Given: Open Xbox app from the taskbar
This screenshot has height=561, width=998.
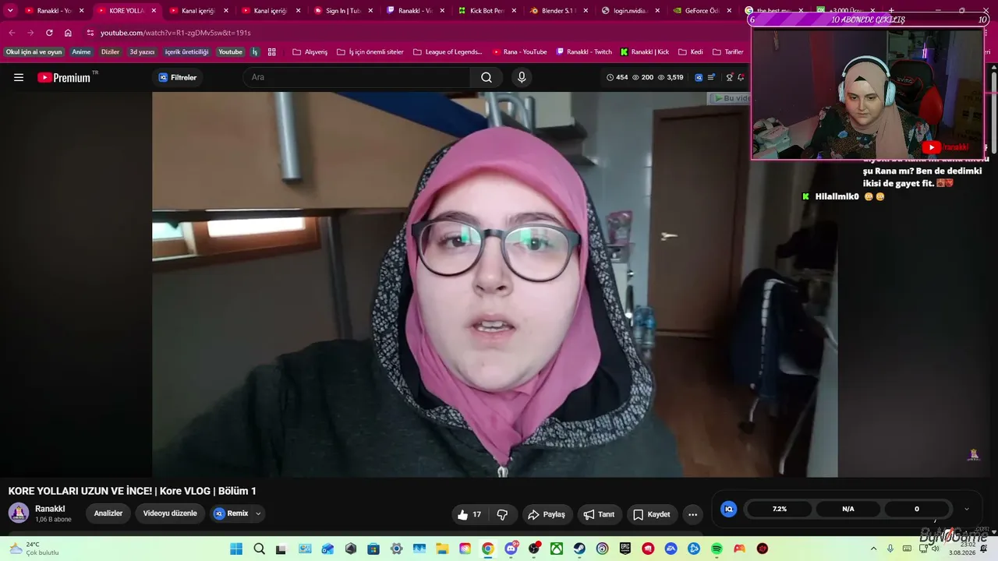Looking at the screenshot, I should point(557,549).
